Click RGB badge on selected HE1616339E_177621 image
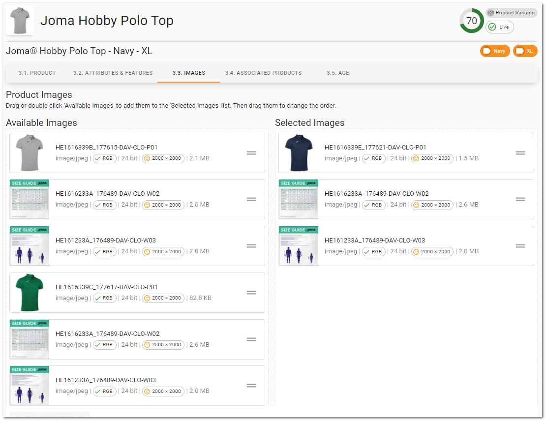 point(374,158)
